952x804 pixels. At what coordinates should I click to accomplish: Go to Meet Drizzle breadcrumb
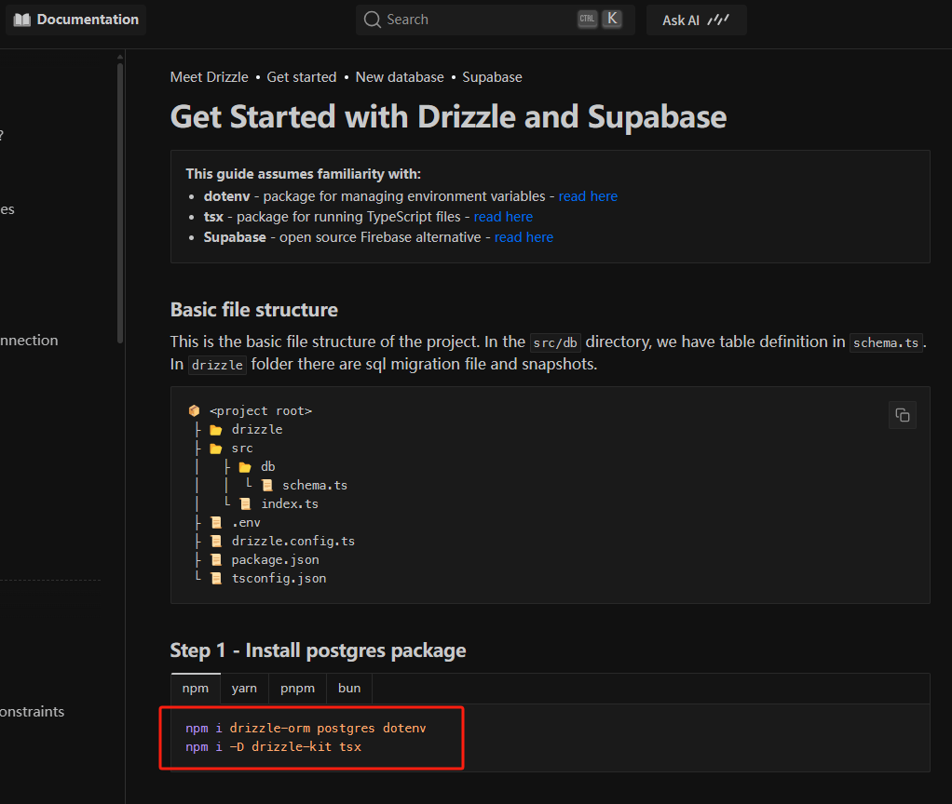(209, 77)
